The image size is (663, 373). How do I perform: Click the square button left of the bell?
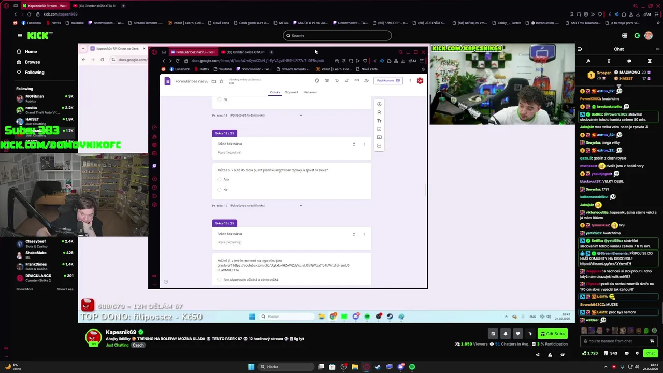coord(493,334)
